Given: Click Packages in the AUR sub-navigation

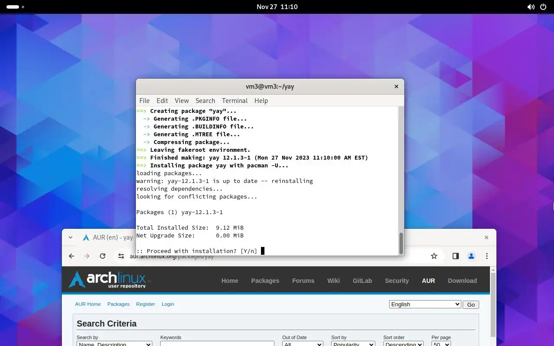Looking at the screenshot, I should click(x=119, y=304).
